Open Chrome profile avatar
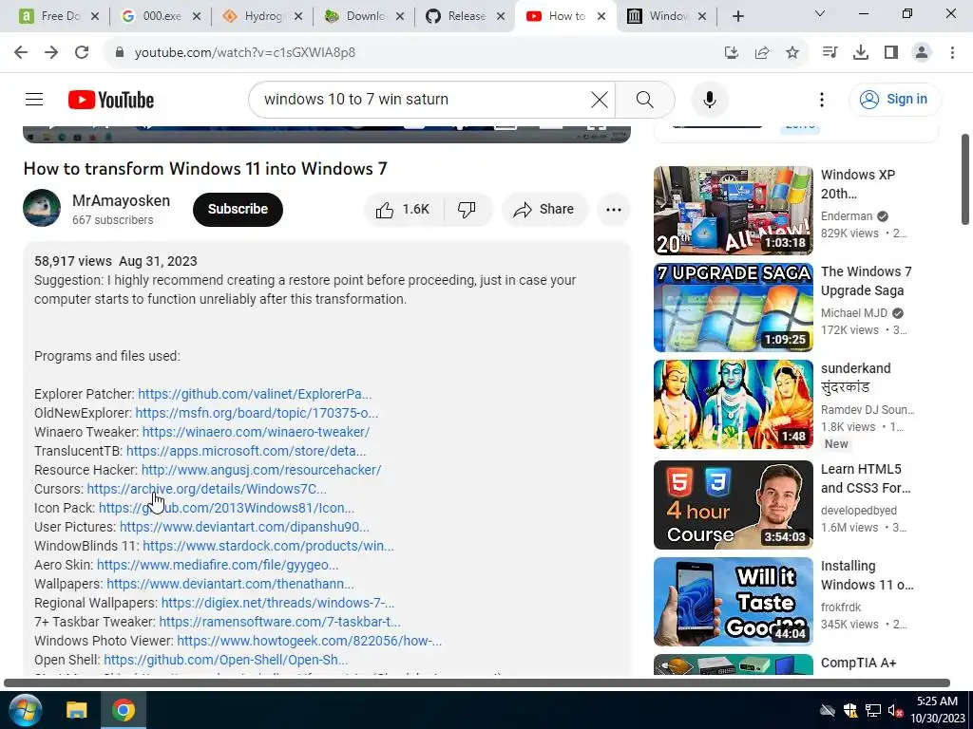The image size is (973, 729). tap(922, 53)
